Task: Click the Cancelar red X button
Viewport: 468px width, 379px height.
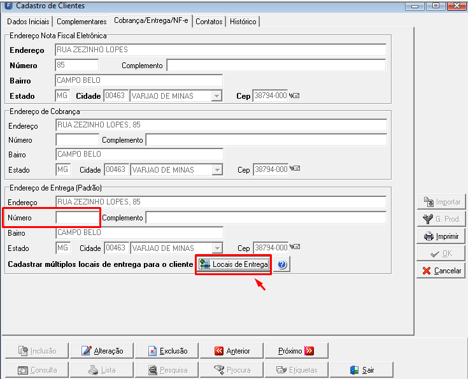Action: click(441, 271)
